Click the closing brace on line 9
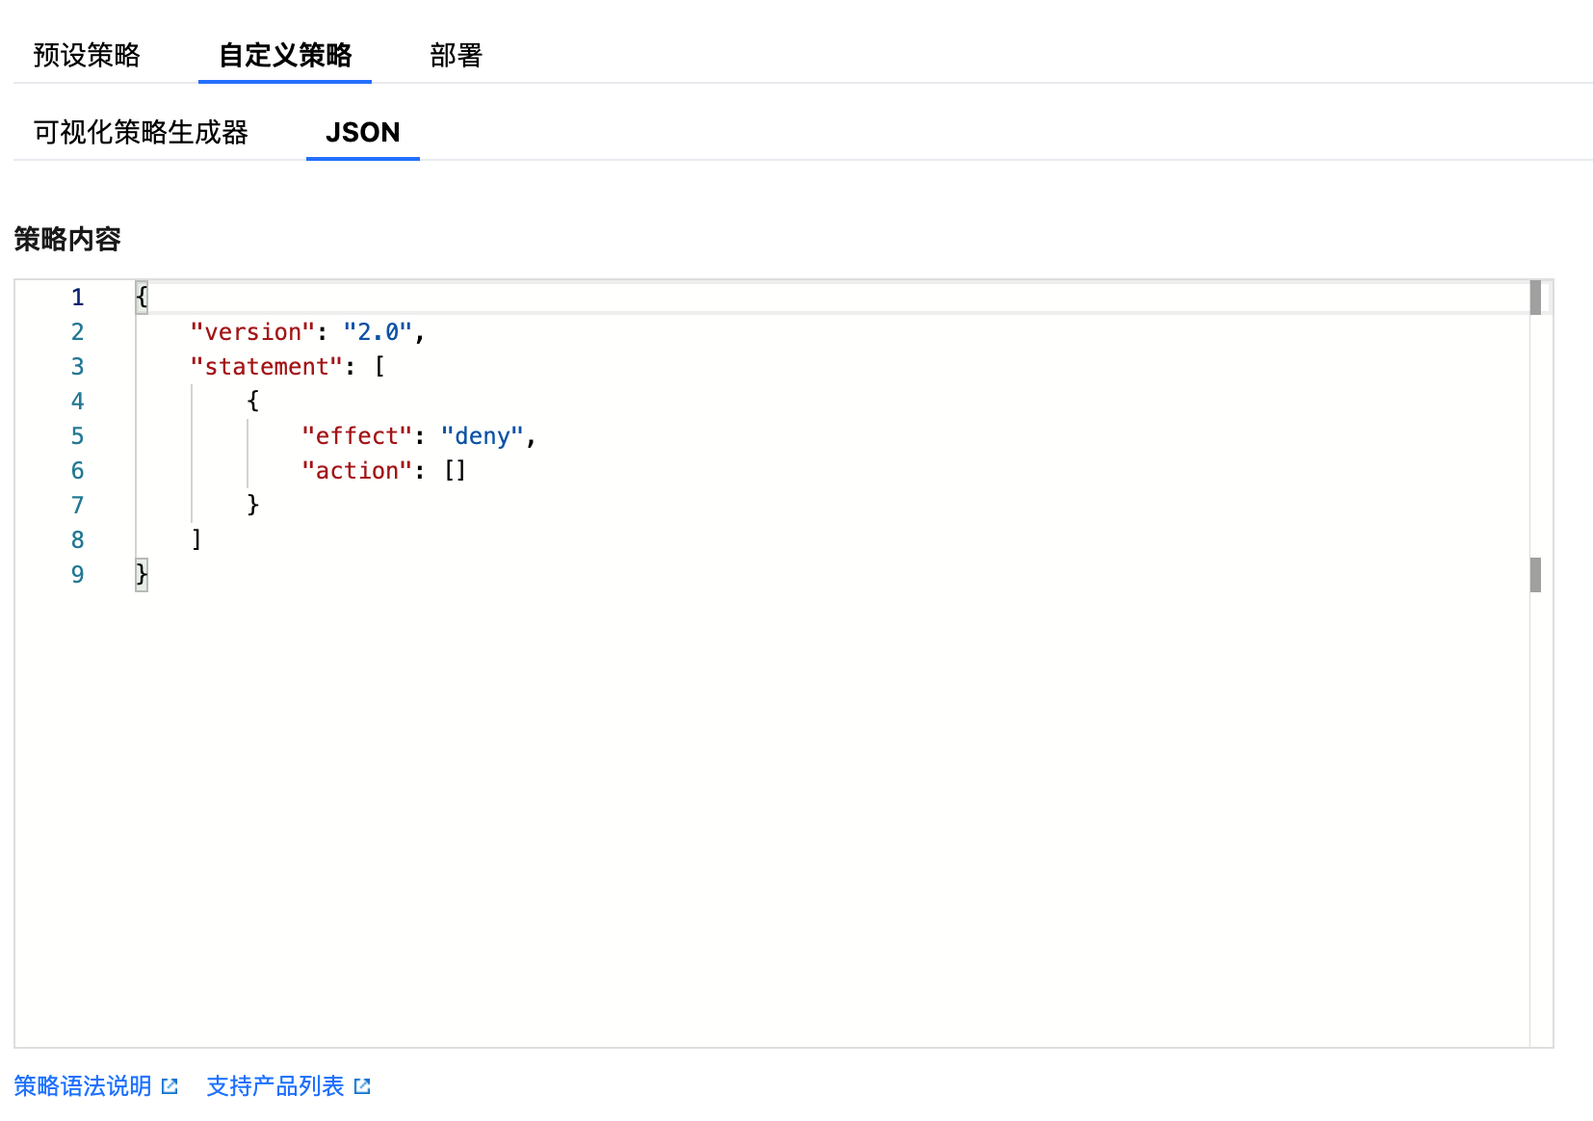Screen dimensions: 1593x1121 tap(142, 575)
